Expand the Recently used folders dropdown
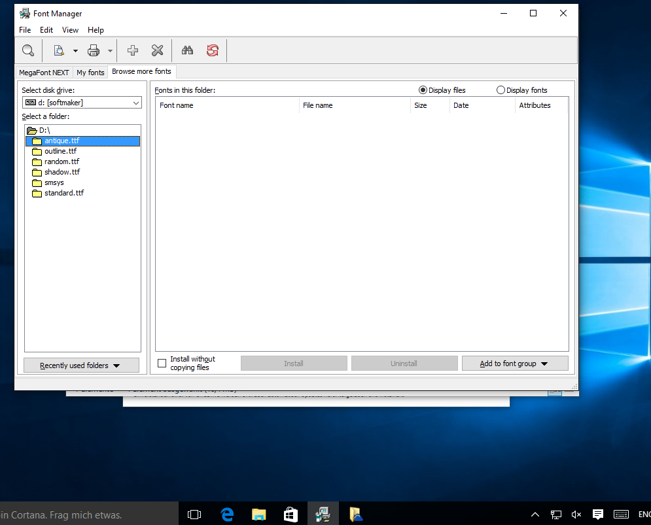 point(81,365)
